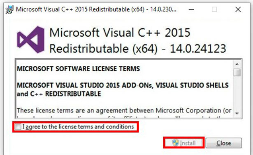Close the window with the X button
This screenshot has width=253, height=155.
pos(238,9)
